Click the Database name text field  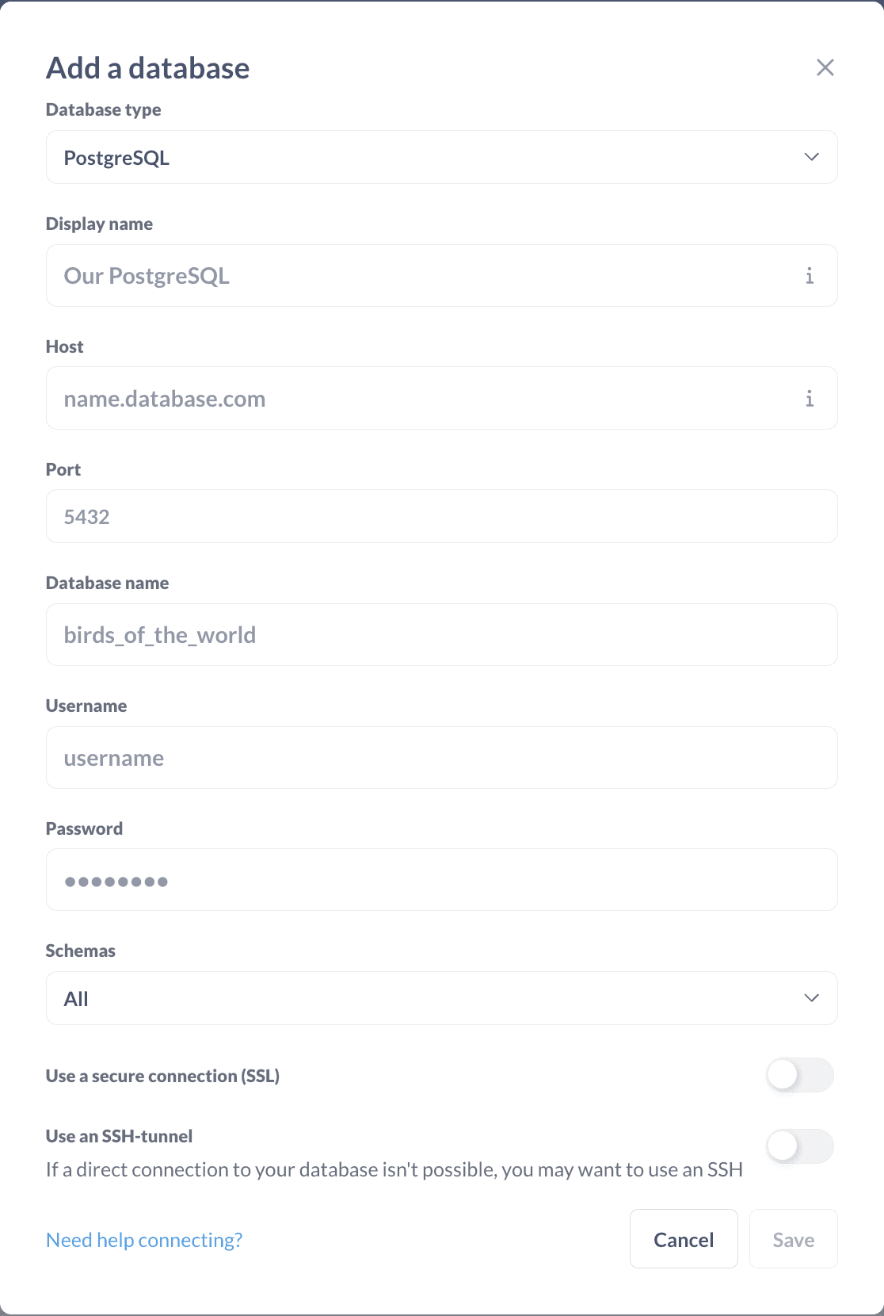tap(441, 635)
